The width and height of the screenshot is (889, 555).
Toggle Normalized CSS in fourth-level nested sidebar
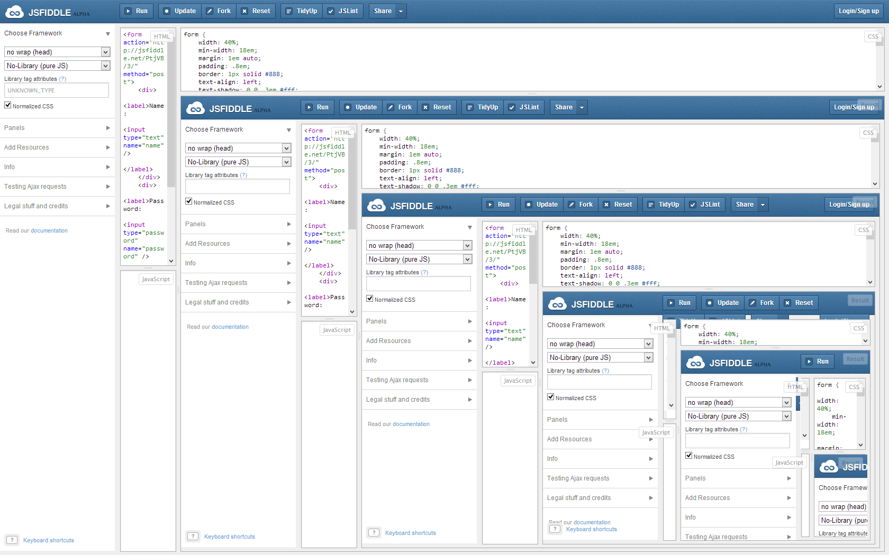point(551,397)
